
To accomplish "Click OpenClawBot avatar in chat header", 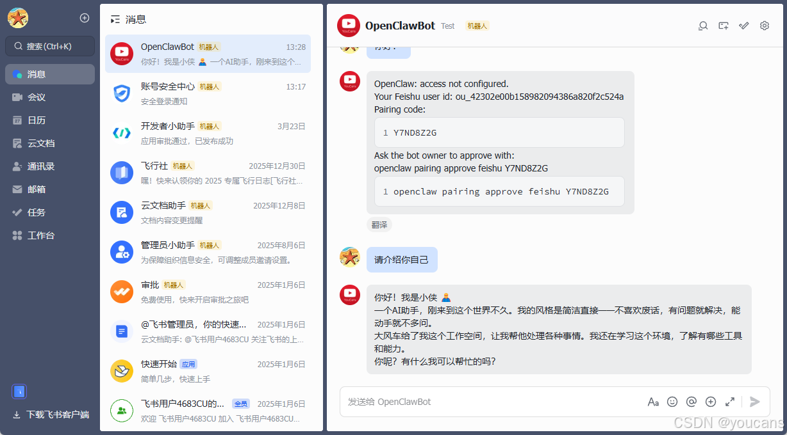I will [x=349, y=26].
